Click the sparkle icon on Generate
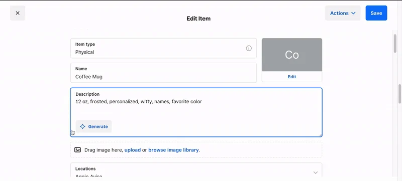402x181 pixels. pyautogui.click(x=82, y=126)
